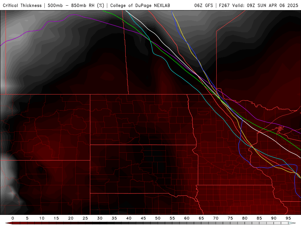The height and width of the screenshot is (225, 301).
Task: Click the colorbar value "20"
Action: pos(71,218)
